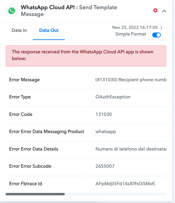The height and width of the screenshot is (203, 175).
Task: Click the Error Message value text
Action: coord(131,80)
